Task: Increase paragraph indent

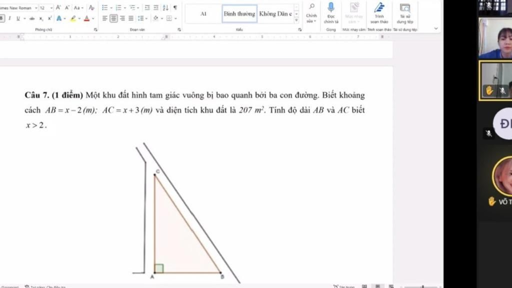Action: point(156,7)
